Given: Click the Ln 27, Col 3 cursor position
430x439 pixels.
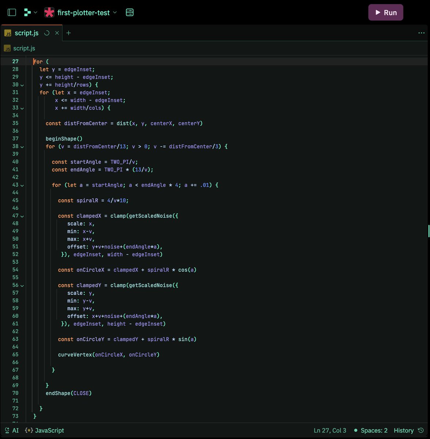Looking at the screenshot, I should pyautogui.click(x=330, y=431).
